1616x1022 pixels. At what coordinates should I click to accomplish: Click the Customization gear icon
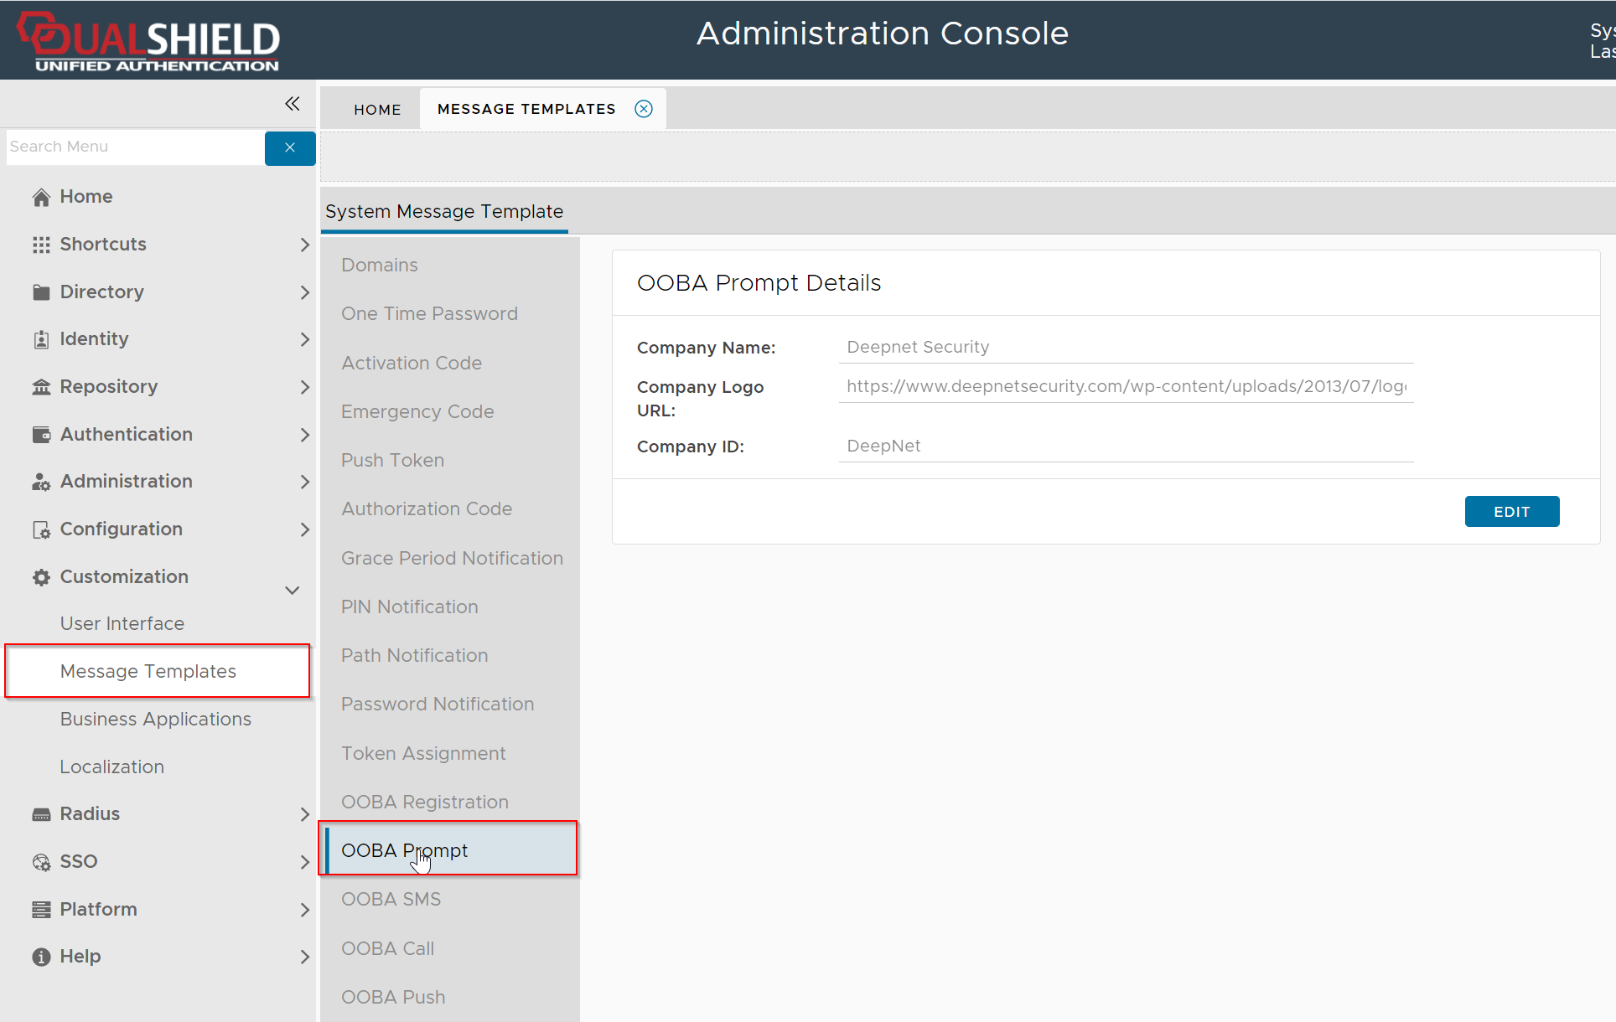click(x=41, y=577)
